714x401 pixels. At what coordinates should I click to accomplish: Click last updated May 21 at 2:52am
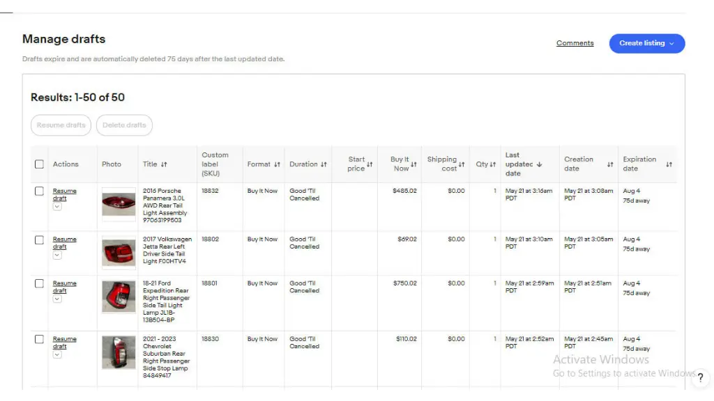coord(530,343)
